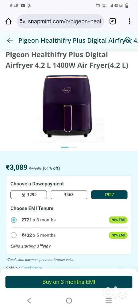The height and width of the screenshot is (308, 138).
Task: Open the Android recent apps button
Action: 109,300
